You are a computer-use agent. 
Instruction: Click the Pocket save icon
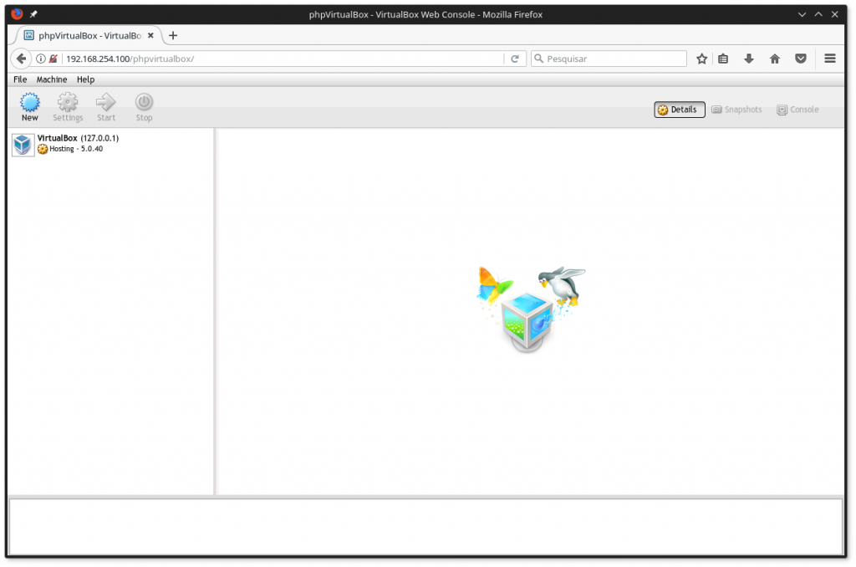pyautogui.click(x=800, y=59)
